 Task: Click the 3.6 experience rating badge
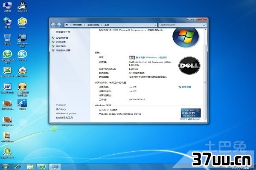click(132, 57)
